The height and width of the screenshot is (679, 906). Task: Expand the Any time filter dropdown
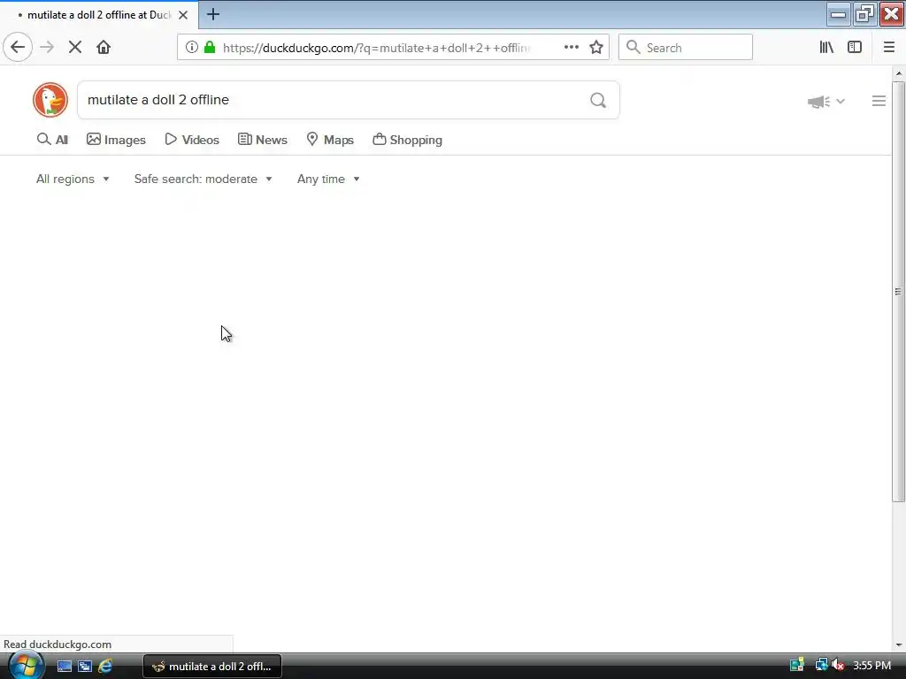click(329, 179)
